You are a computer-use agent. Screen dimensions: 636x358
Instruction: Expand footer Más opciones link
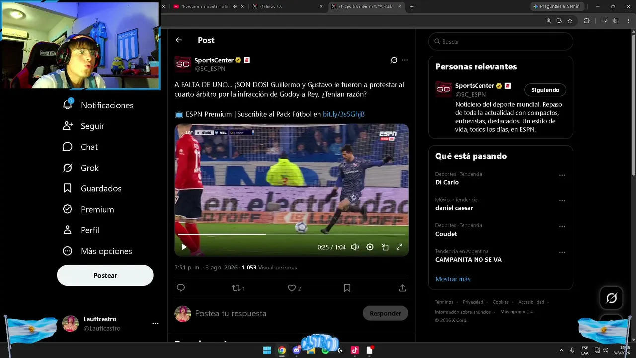click(x=517, y=312)
